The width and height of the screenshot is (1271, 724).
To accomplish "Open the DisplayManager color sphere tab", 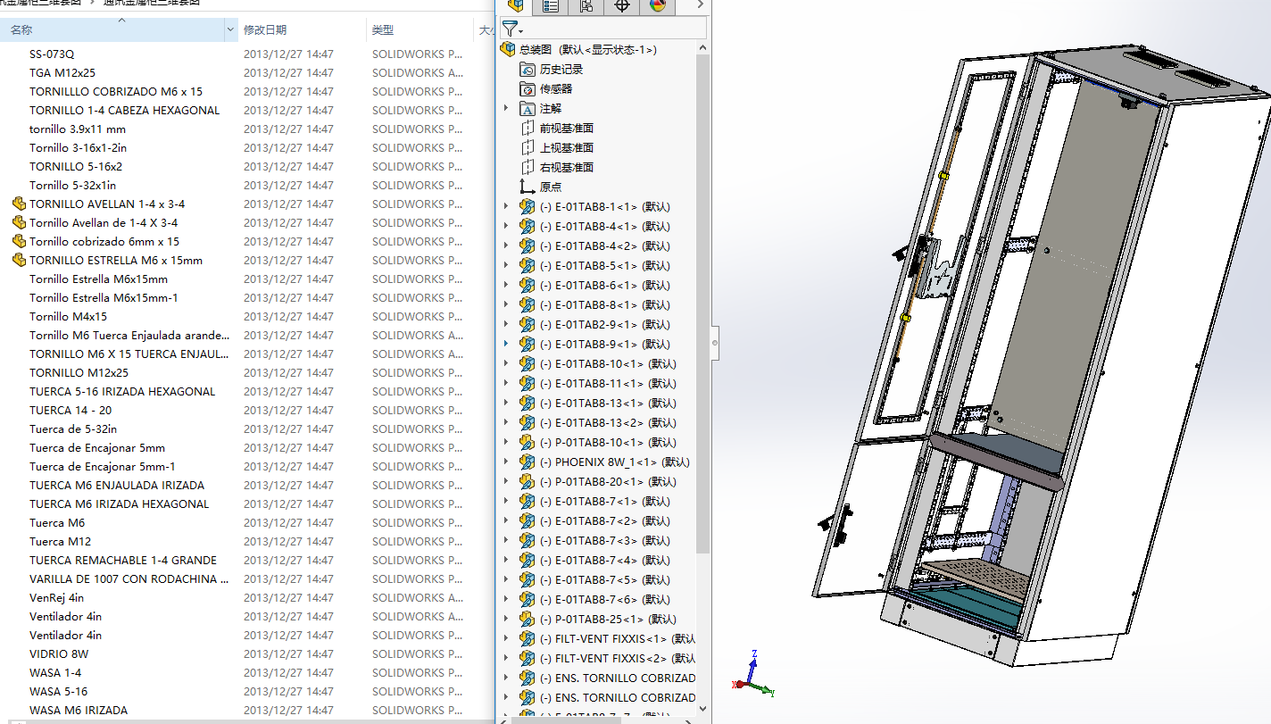I will pos(658,6).
